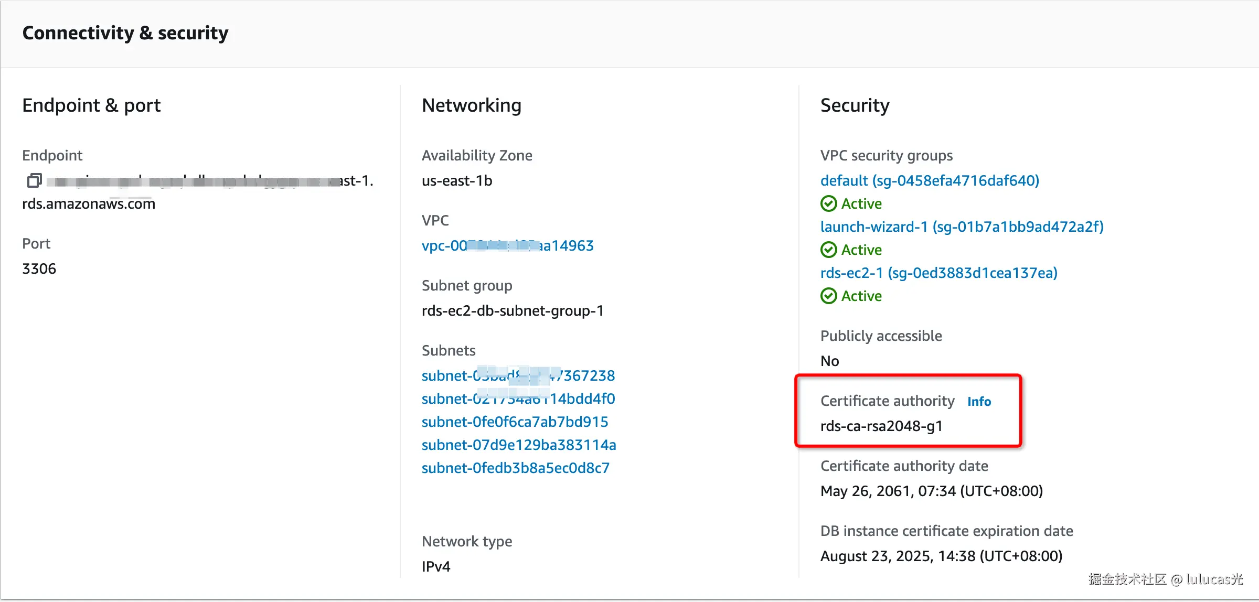Click the third Active status check icon
This screenshot has height=602, width=1259.
[828, 296]
